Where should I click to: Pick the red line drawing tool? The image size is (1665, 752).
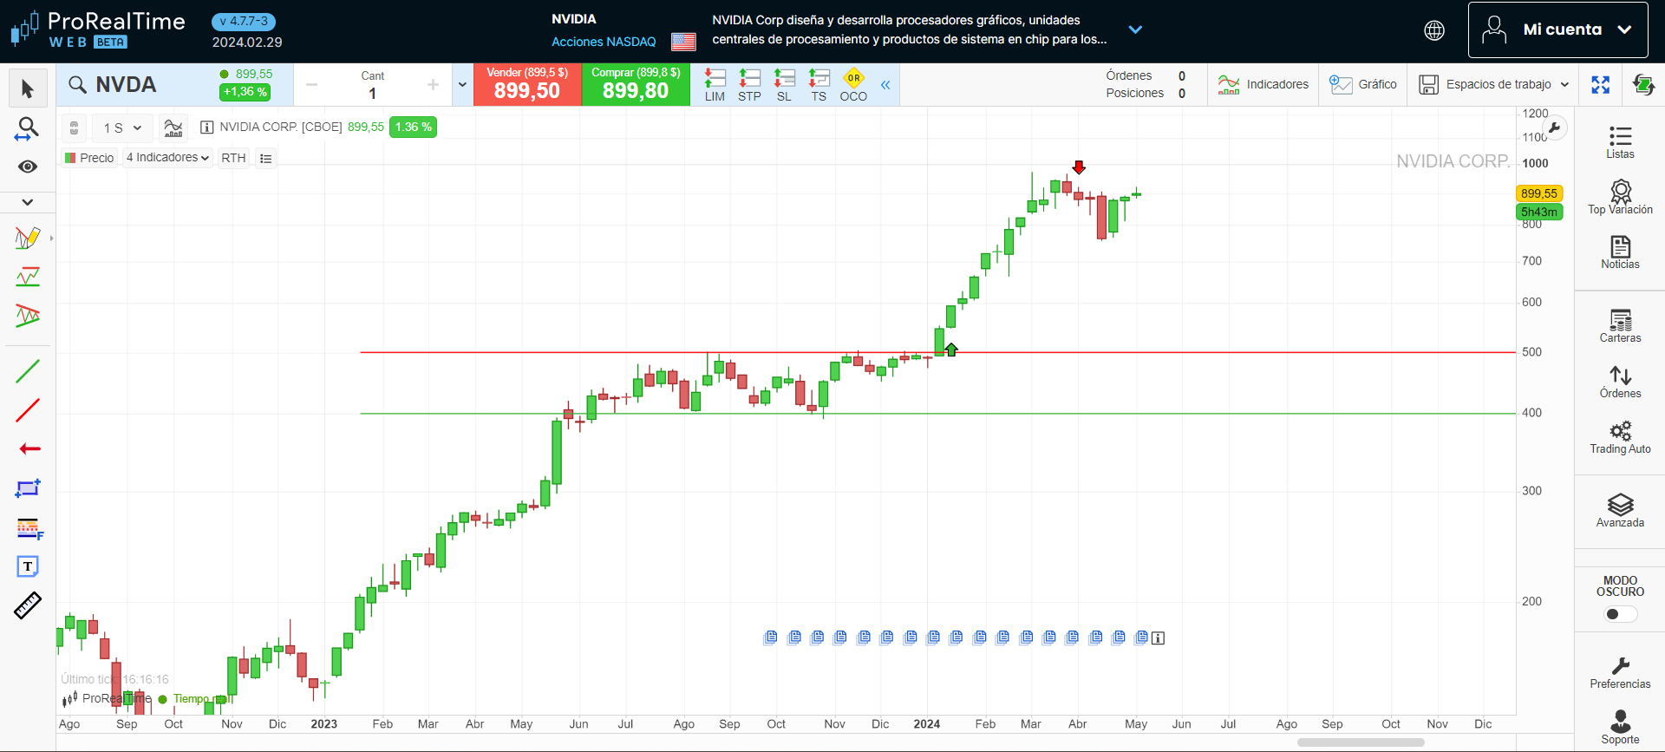click(x=28, y=410)
